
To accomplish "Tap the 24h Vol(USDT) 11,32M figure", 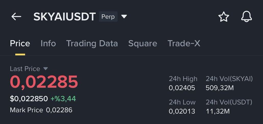I will coord(218,111).
